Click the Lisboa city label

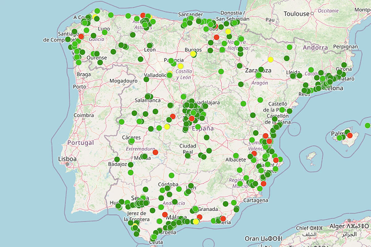pos(67,159)
